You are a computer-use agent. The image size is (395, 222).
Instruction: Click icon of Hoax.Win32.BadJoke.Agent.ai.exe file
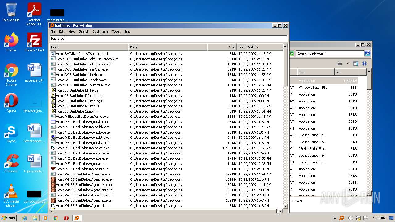coord(53,174)
